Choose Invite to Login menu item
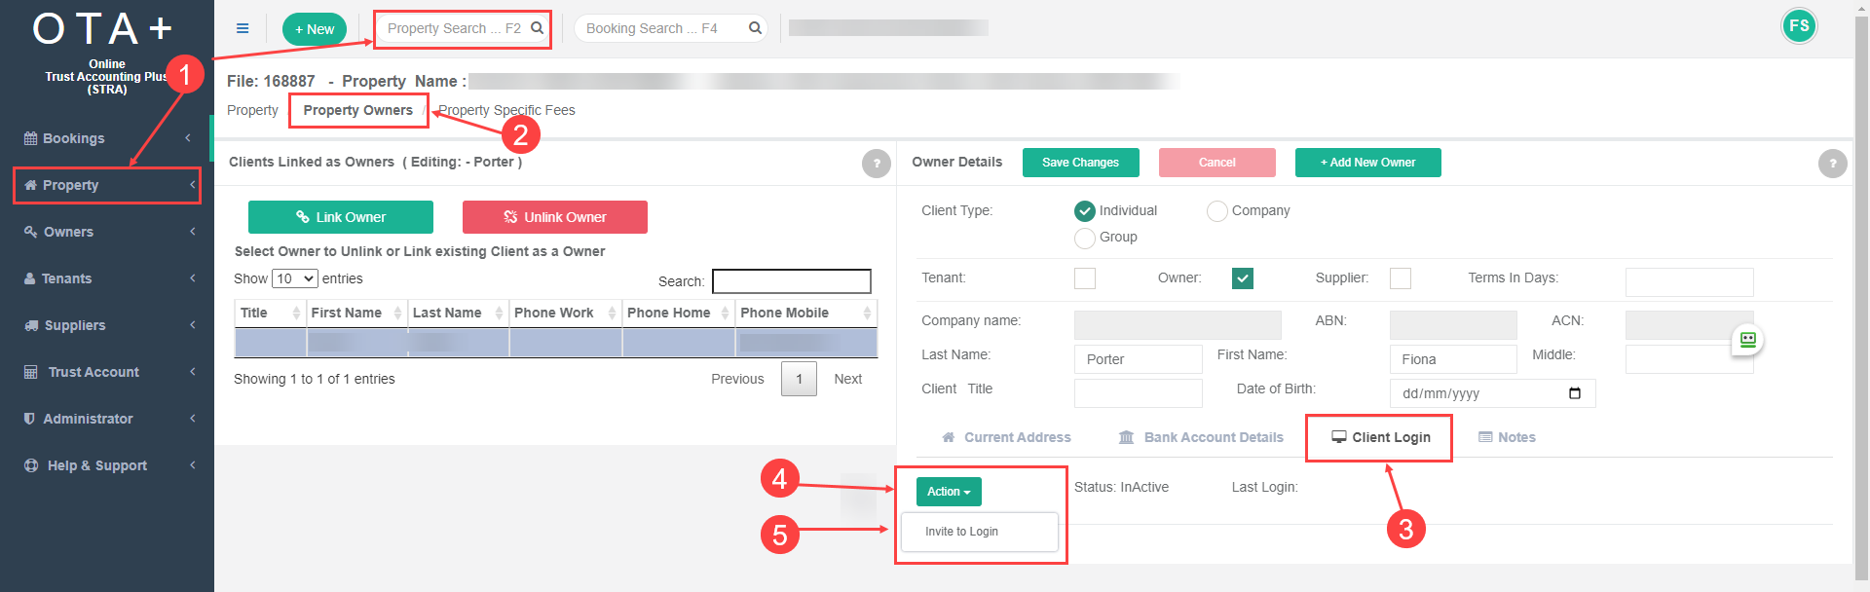The image size is (1870, 592). [x=961, y=532]
